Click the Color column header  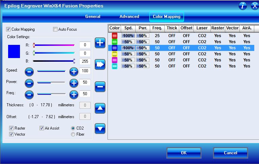pyautogui.click(x=115, y=28)
